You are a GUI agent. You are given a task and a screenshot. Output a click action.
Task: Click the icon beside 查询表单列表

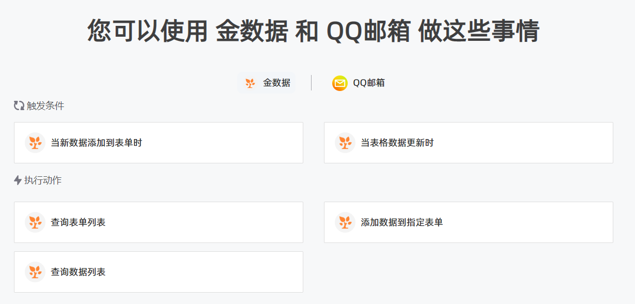pyautogui.click(x=35, y=222)
